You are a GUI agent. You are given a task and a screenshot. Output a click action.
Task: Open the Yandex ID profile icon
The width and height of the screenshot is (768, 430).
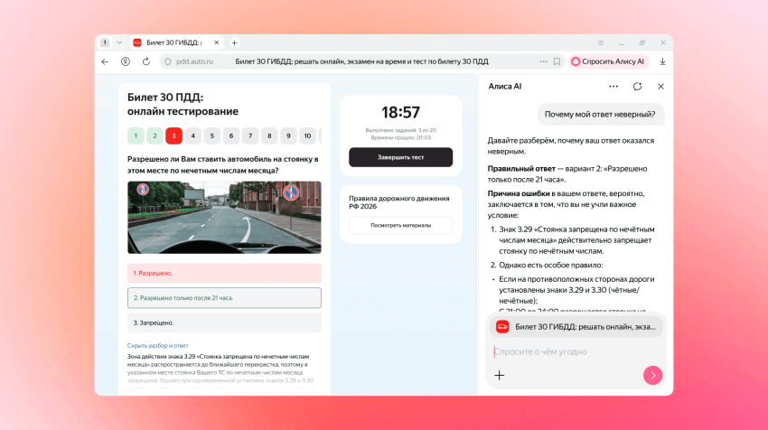126,61
